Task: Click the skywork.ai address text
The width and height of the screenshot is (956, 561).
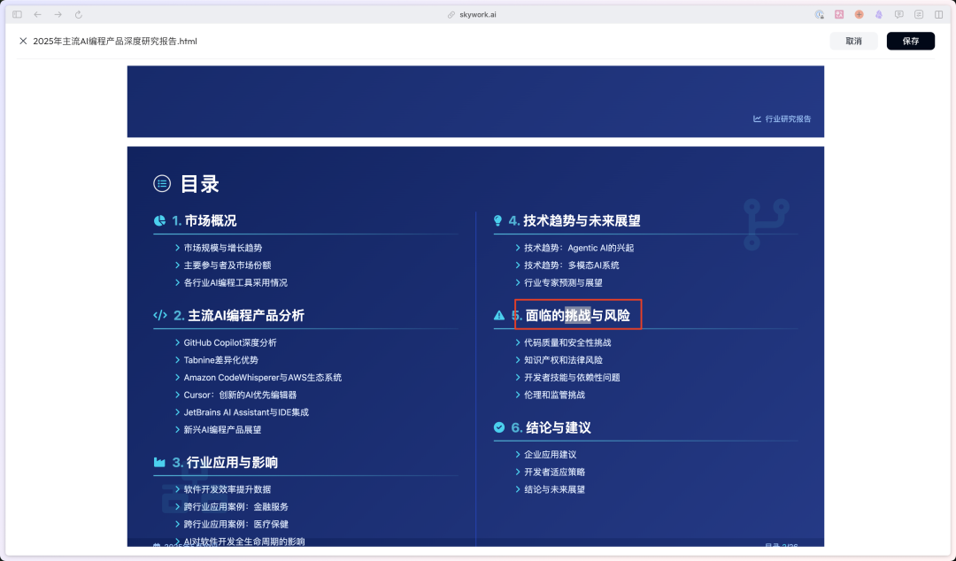Action: click(478, 15)
